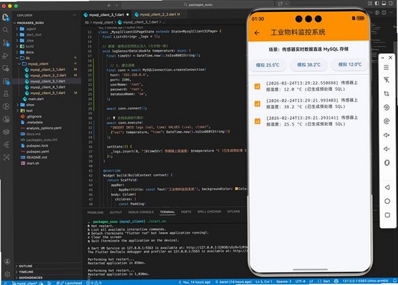Click the emulator crop screenshot icon
This screenshot has height=285, width=398.
(x=386, y=94)
